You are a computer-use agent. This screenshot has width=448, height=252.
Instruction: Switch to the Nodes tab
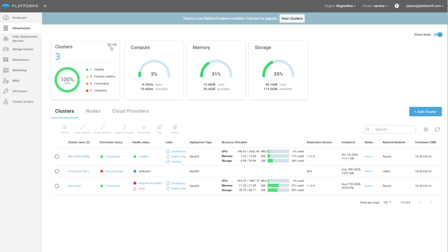coord(93,111)
